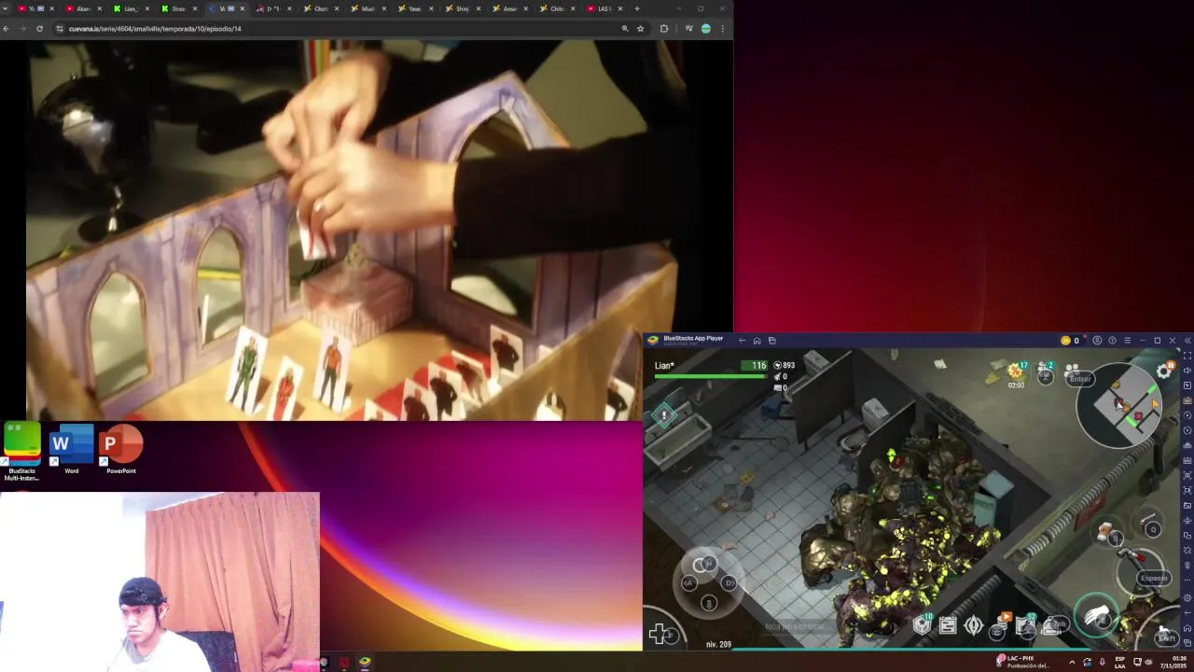
Task: Open BlueStacks recent apps icon
Action: (x=771, y=341)
